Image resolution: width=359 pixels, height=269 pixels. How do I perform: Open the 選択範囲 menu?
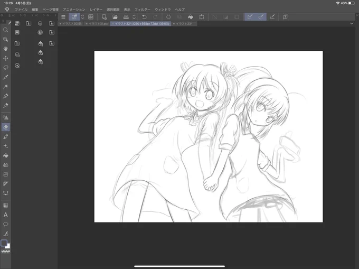(113, 10)
